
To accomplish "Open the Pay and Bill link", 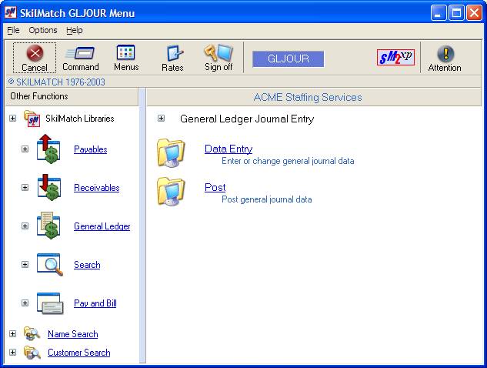I will click(95, 303).
